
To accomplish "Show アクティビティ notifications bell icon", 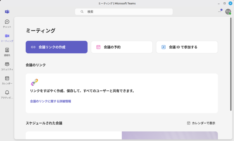I will 7,92.
